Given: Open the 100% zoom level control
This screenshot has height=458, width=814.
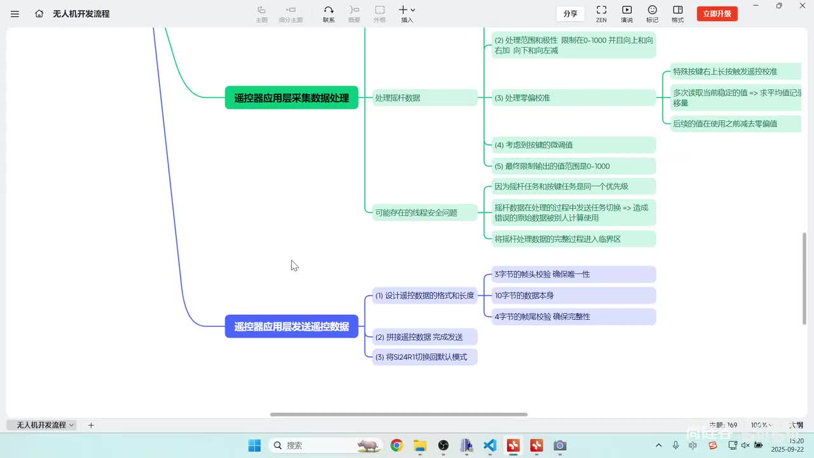Looking at the screenshot, I should [761, 425].
